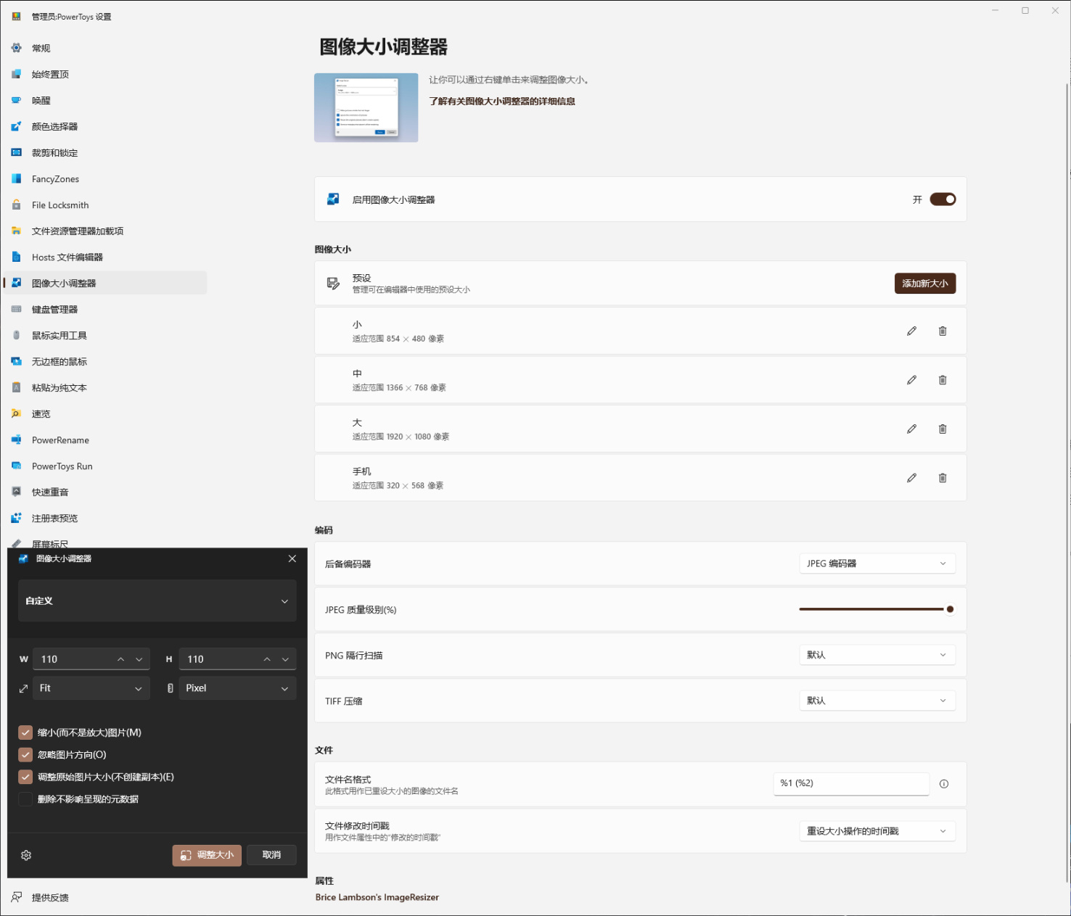Open 了解有关图像大小调整器的详细信息 link

tap(502, 102)
